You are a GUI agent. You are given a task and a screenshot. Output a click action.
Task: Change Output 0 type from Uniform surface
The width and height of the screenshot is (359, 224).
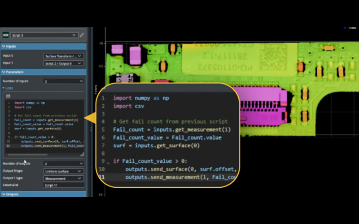[63, 171]
